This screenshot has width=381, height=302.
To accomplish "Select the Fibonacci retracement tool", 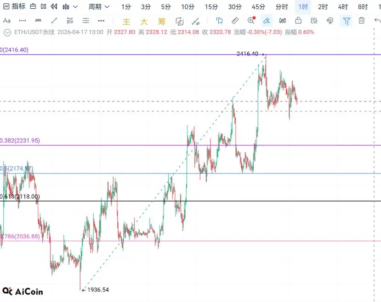I will click(x=70, y=21).
